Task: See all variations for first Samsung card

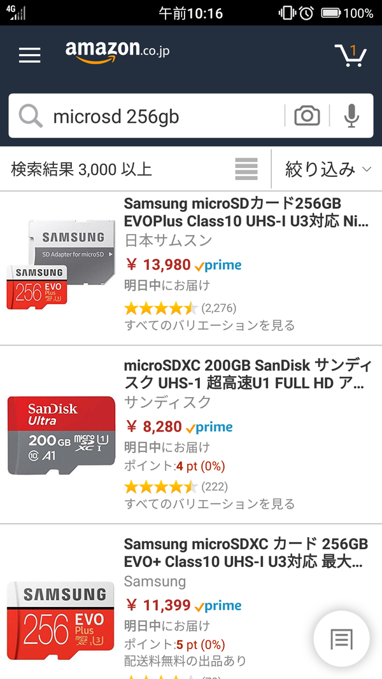Action: 209,325
